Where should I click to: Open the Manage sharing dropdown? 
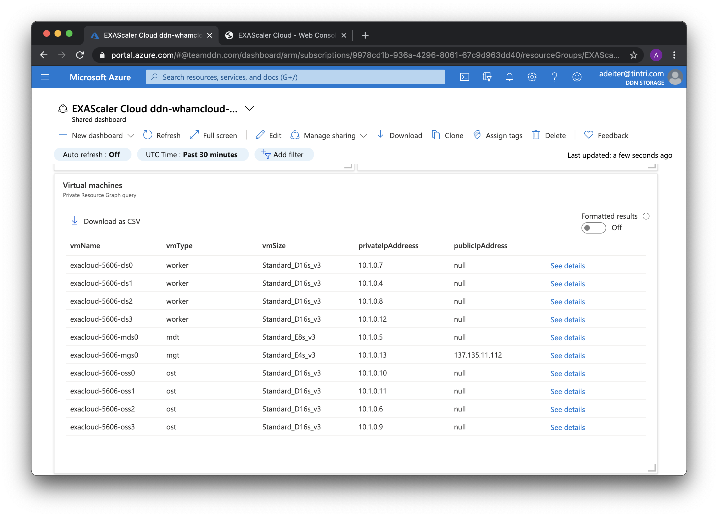coord(364,136)
